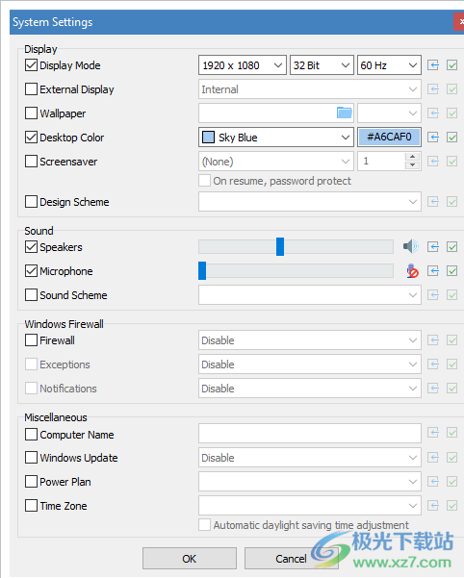This screenshot has height=578, width=464.
Task: Click the #A6CAF0 color swatch
Action: 389,138
